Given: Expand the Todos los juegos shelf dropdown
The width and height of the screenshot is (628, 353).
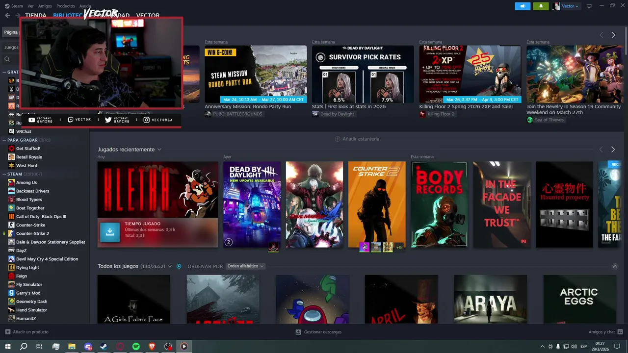Looking at the screenshot, I should pos(170,266).
